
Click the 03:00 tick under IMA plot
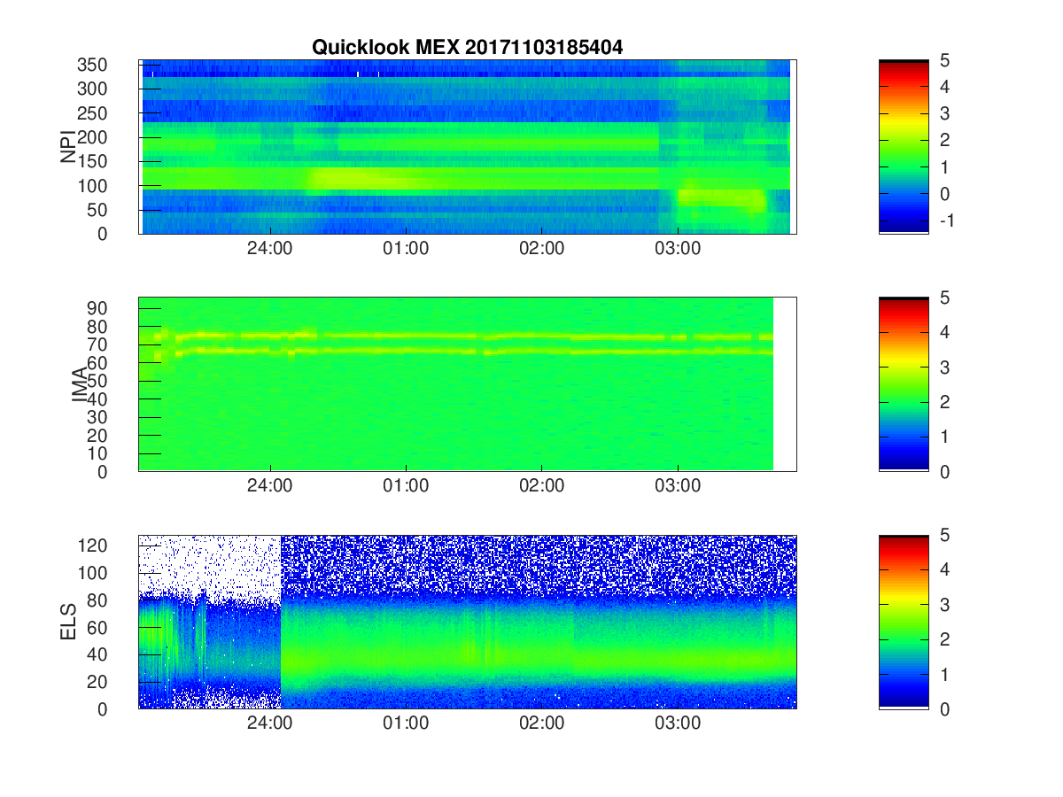click(678, 486)
